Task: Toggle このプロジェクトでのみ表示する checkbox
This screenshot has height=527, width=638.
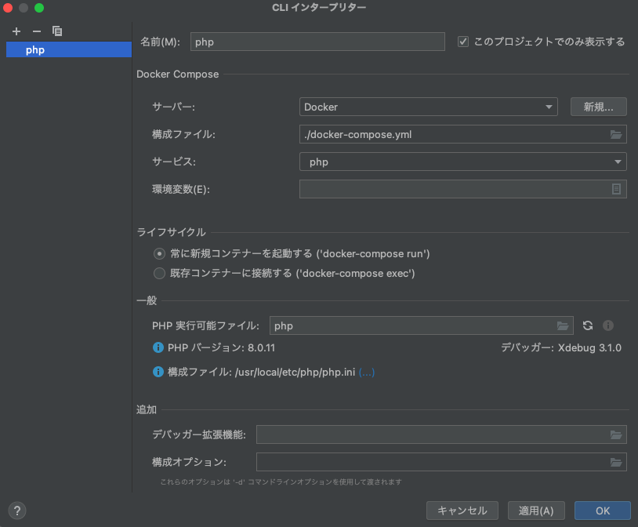Action: point(463,42)
